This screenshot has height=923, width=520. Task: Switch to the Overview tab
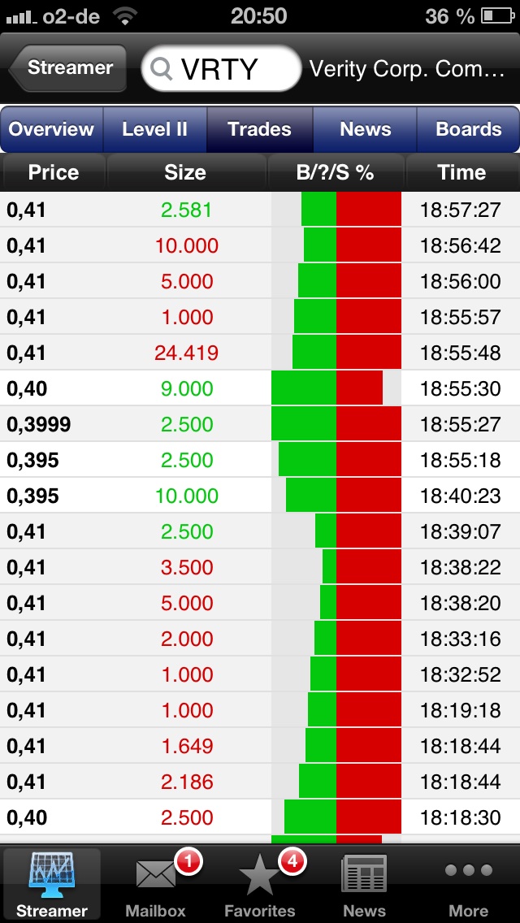click(52, 129)
